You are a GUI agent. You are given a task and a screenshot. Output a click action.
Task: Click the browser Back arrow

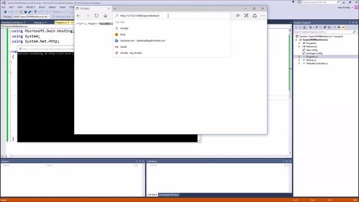79,16
